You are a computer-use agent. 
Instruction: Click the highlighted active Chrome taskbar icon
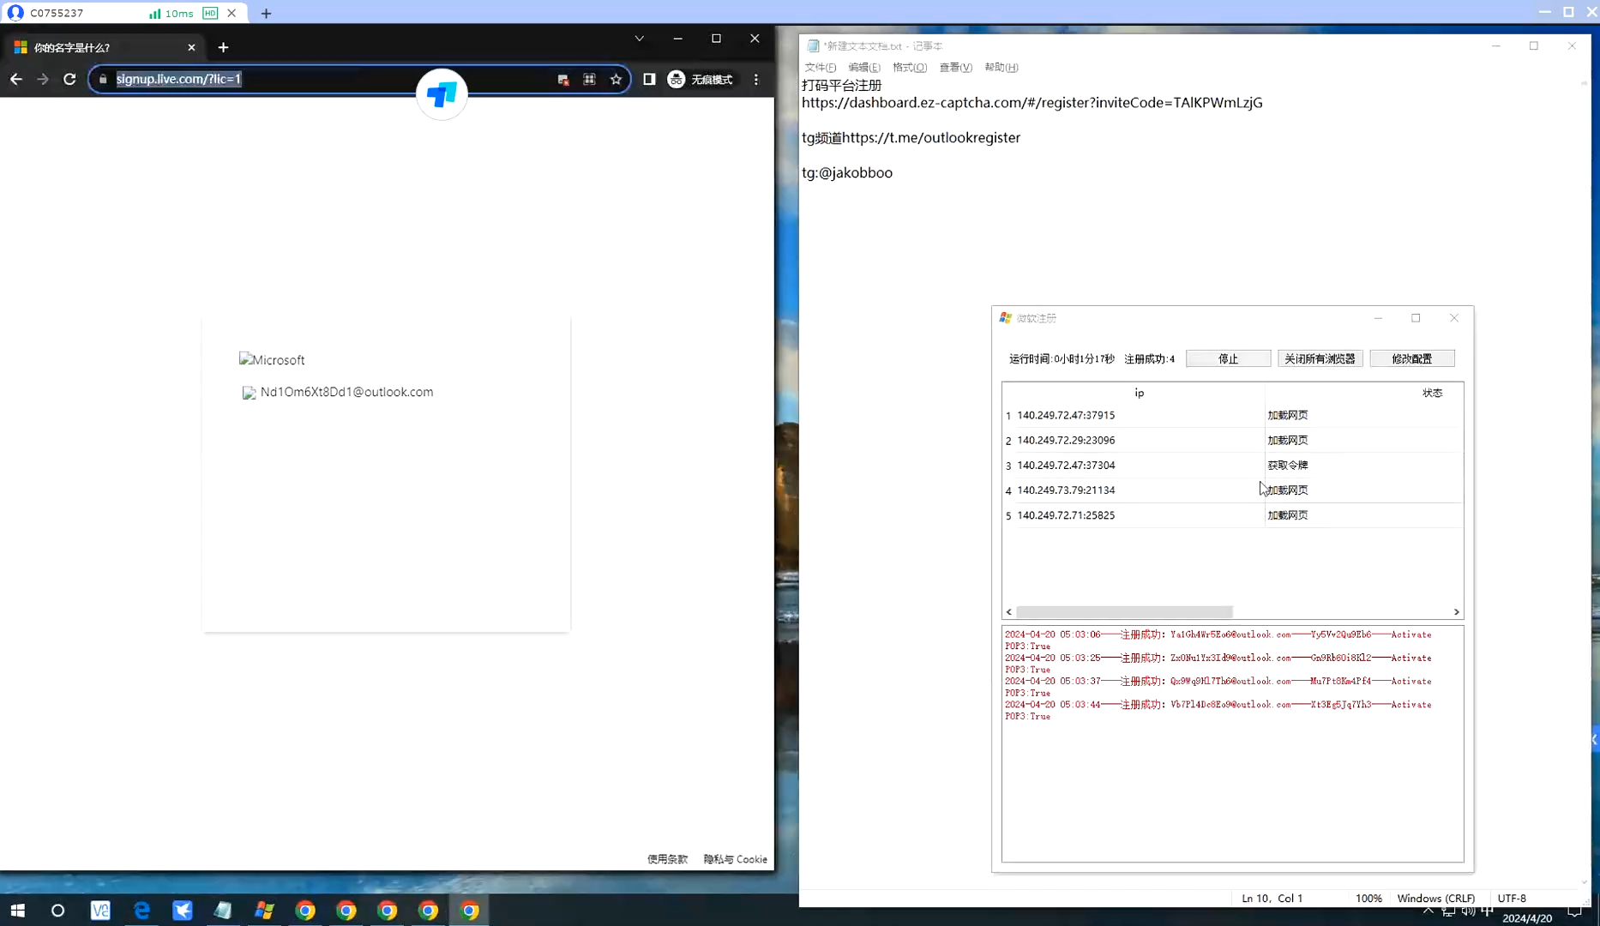[469, 910]
